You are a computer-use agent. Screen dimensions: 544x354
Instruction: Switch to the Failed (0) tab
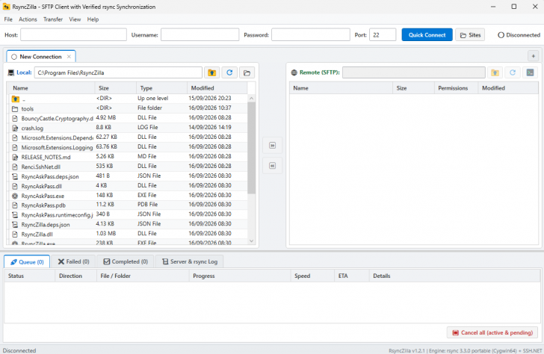73,261
